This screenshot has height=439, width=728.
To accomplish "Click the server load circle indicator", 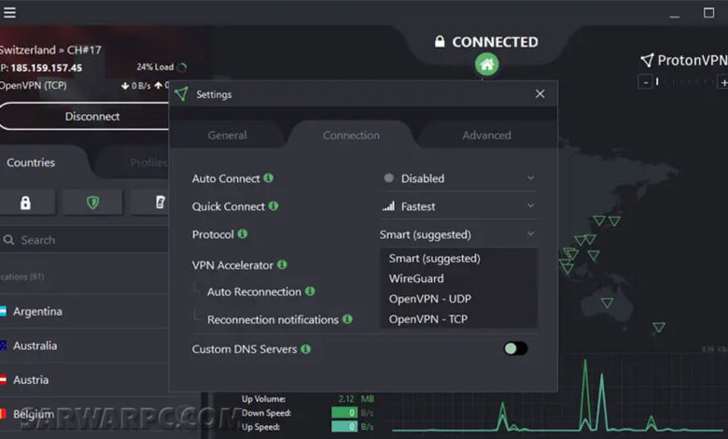I will (x=182, y=67).
